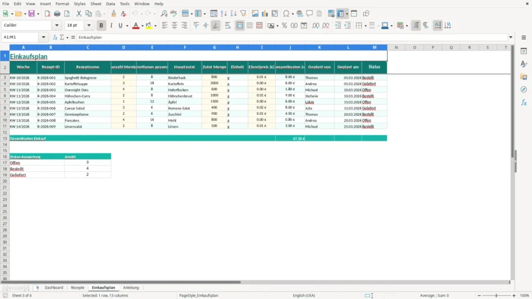
Task: Toggle Wrap Text button
Action: [228, 25]
